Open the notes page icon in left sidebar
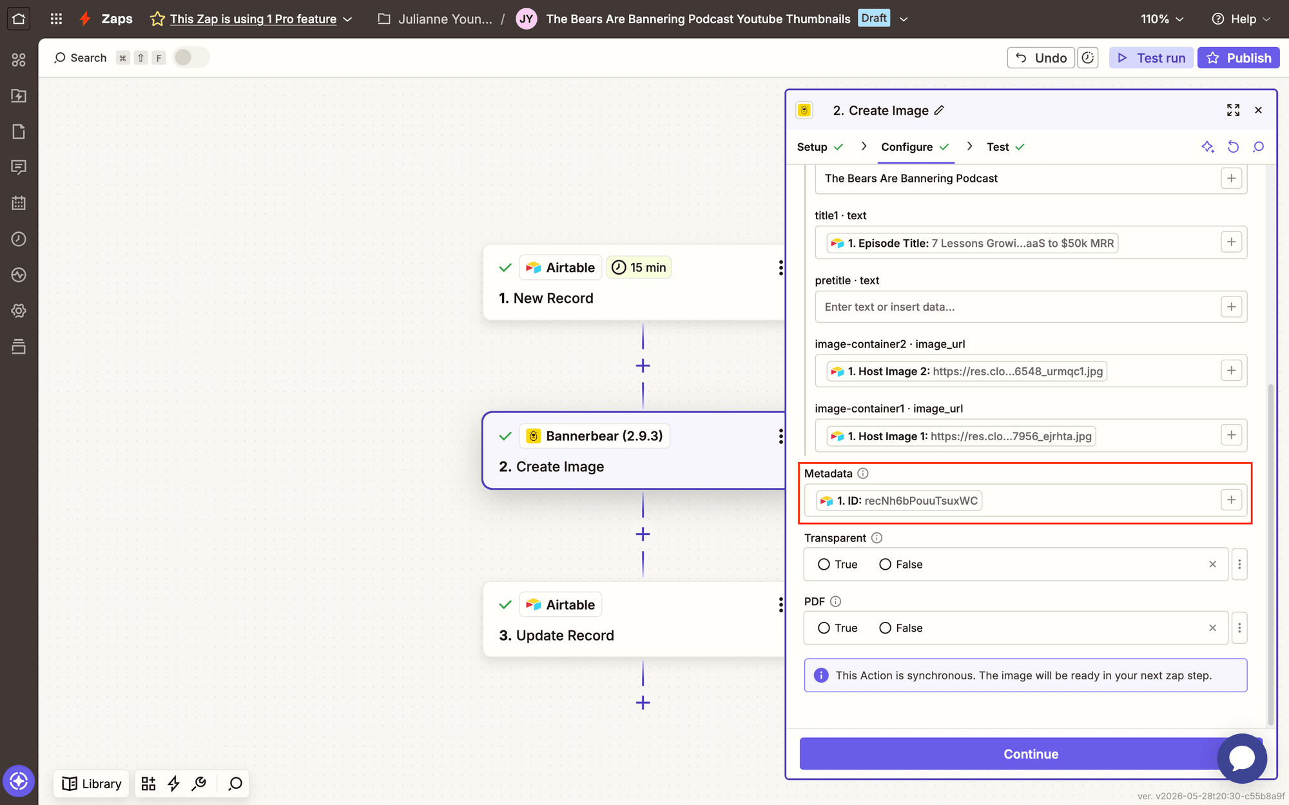 (x=19, y=131)
